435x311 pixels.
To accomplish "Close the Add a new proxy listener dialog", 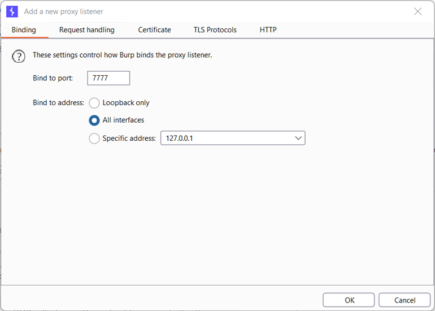I will coord(418,11).
